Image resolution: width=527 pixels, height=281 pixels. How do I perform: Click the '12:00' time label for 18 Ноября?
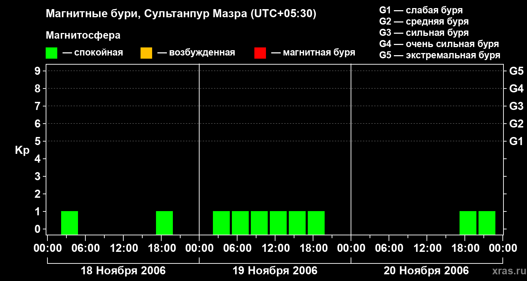coord(123,248)
